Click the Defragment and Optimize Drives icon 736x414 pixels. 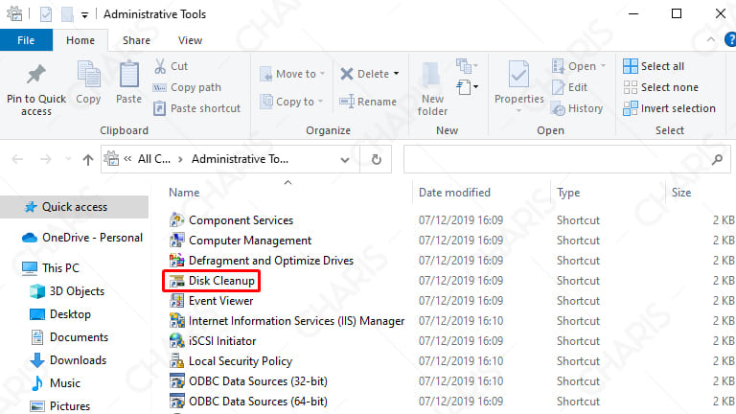[177, 261]
